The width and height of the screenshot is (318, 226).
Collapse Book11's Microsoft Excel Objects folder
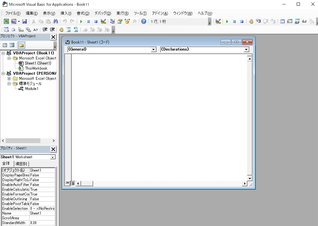click(x=9, y=58)
